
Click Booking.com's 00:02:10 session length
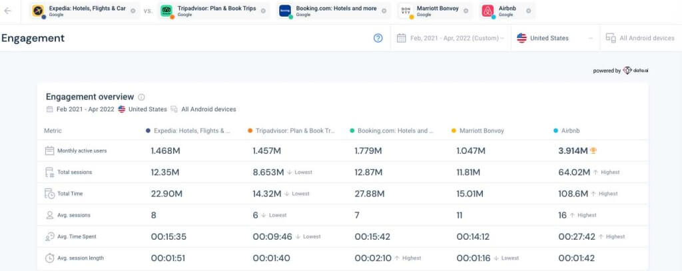(x=372, y=258)
